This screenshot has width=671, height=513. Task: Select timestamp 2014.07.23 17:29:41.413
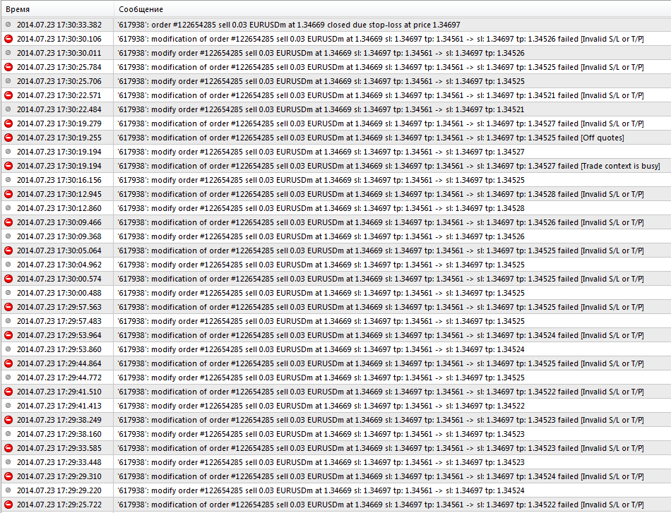pos(59,406)
